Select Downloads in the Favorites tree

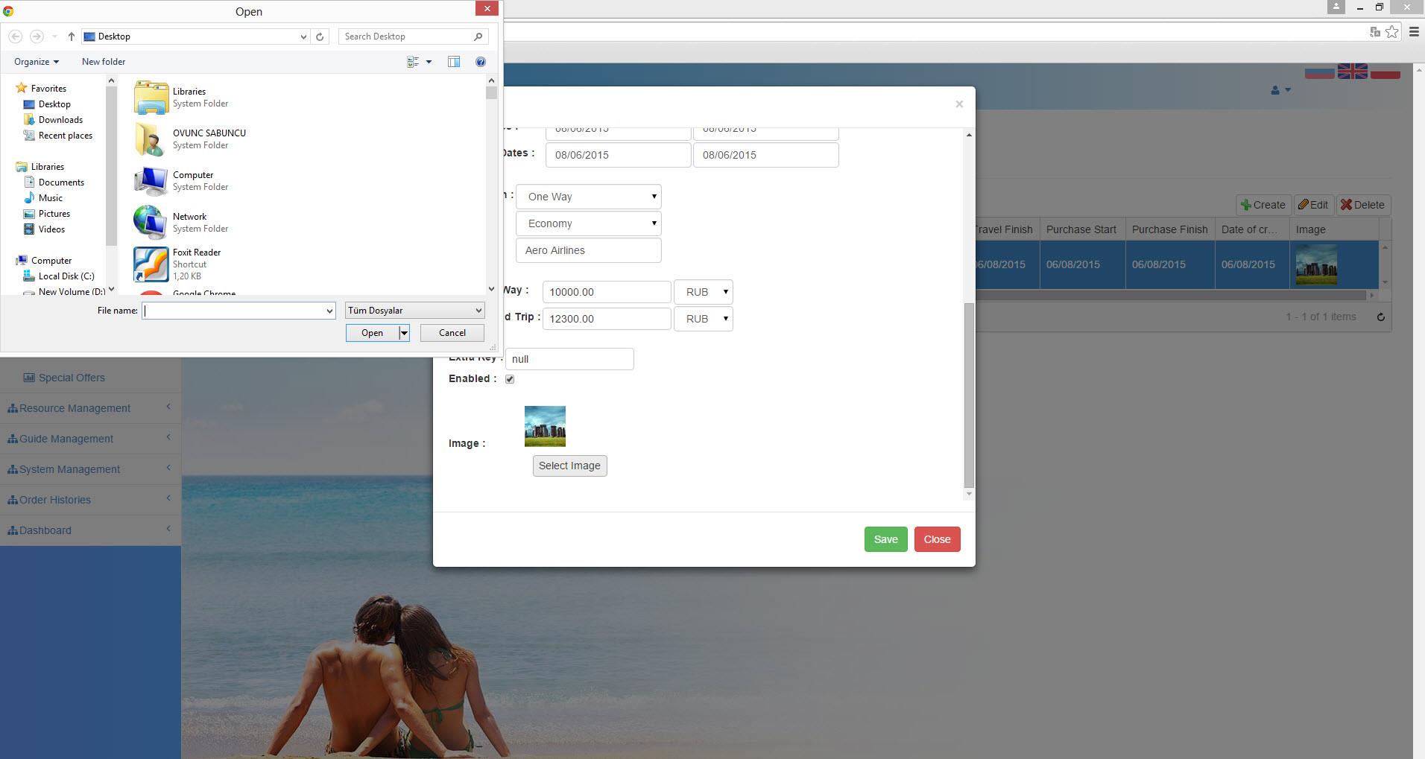pos(60,120)
